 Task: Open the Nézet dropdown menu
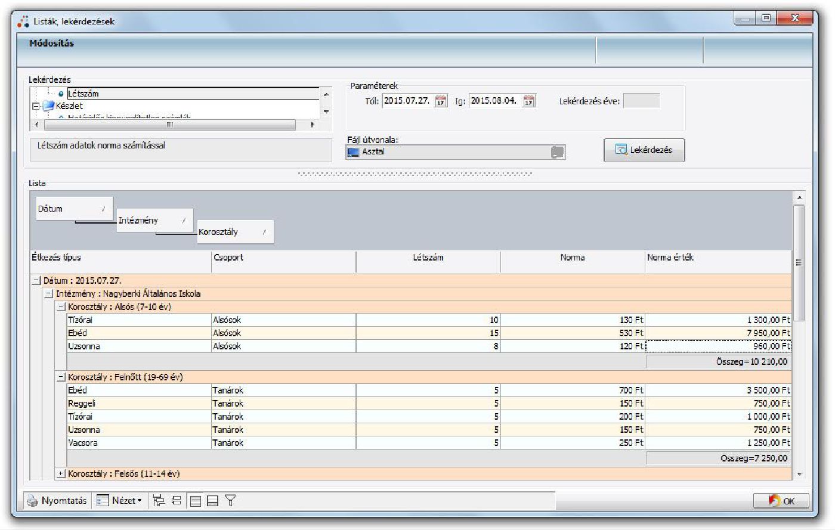tap(120, 501)
